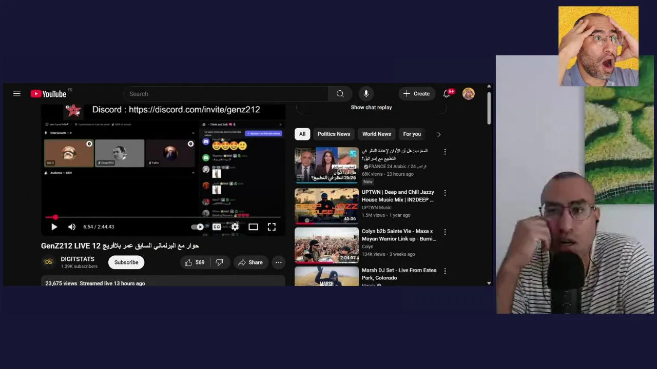Viewport: 657px width, 369px height.
Task: Open the DIGITSTATS channel name link
Action: [x=78, y=259]
